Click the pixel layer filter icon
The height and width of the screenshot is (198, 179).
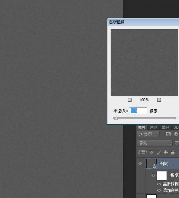(168, 134)
